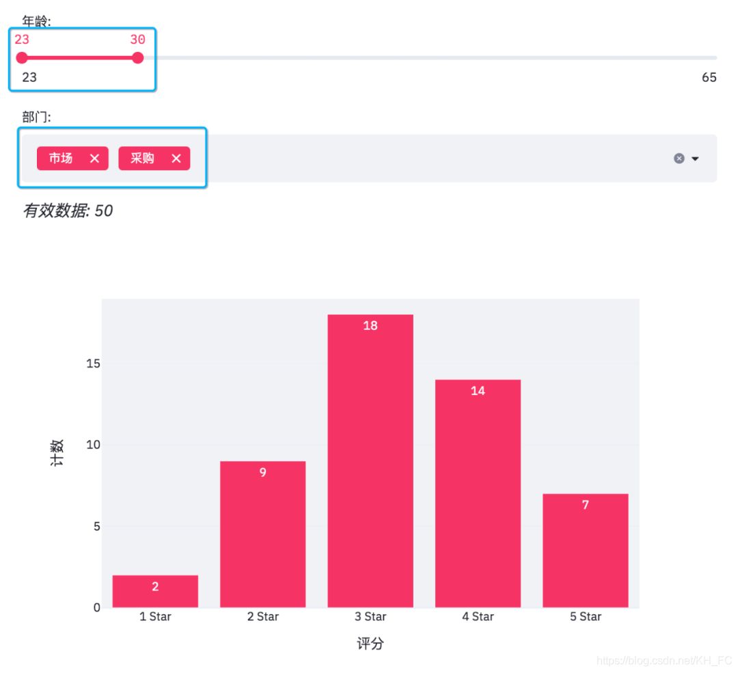This screenshot has width=738, height=673.
Task: Click the left slider handle at 23
Action: point(22,58)
